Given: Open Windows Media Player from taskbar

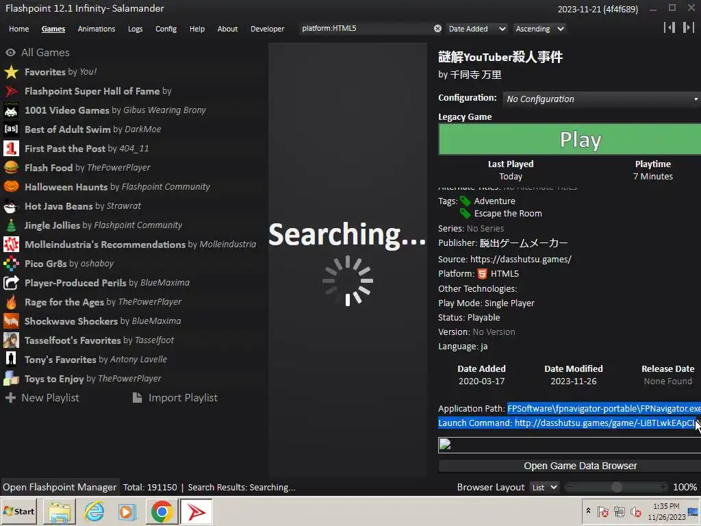Looking at the screenshot, I should click(x=127, y=512).
